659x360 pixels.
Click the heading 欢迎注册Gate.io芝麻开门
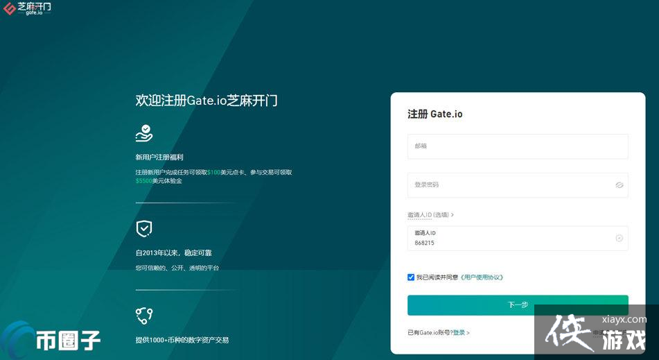[x=207, y=101]
